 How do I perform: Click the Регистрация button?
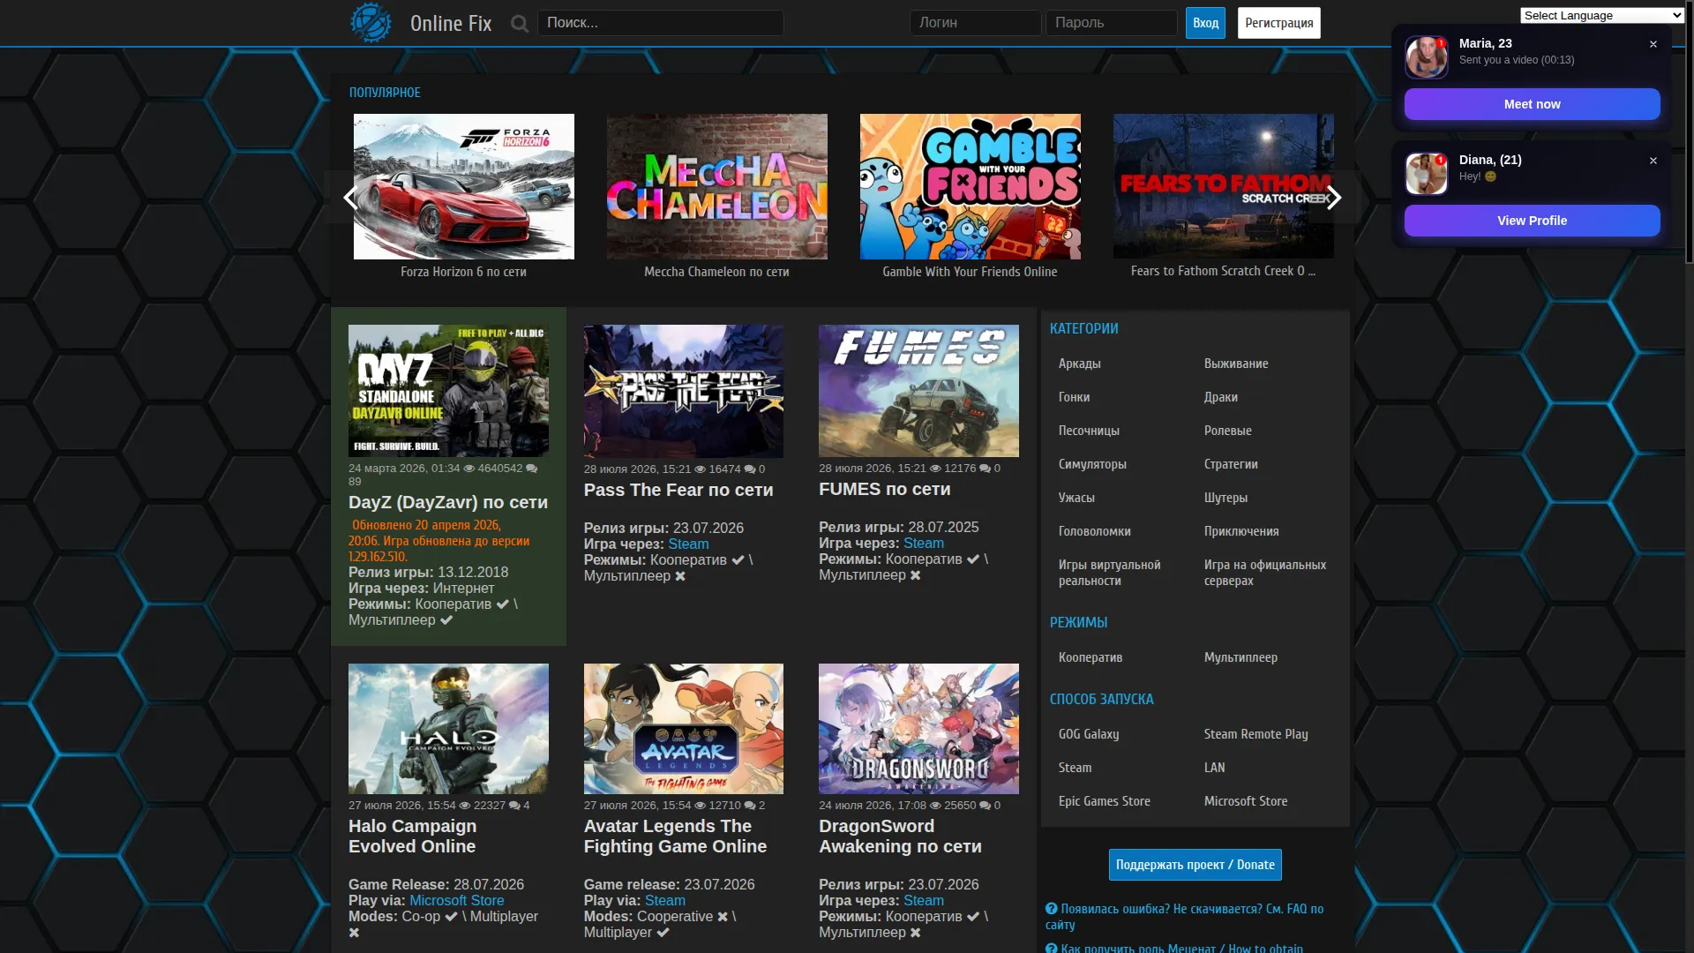[x=1279, y=23]
